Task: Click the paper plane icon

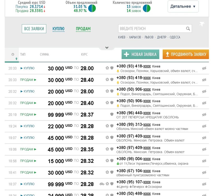Action: pos(202,24)
